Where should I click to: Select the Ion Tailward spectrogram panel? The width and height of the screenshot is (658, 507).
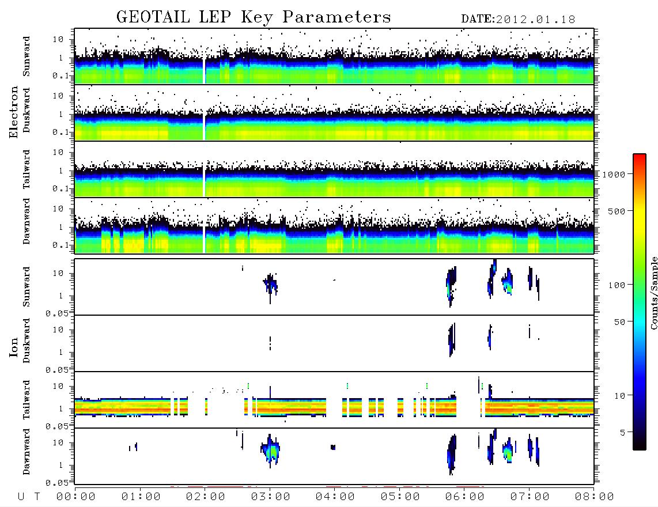(334, 400)
